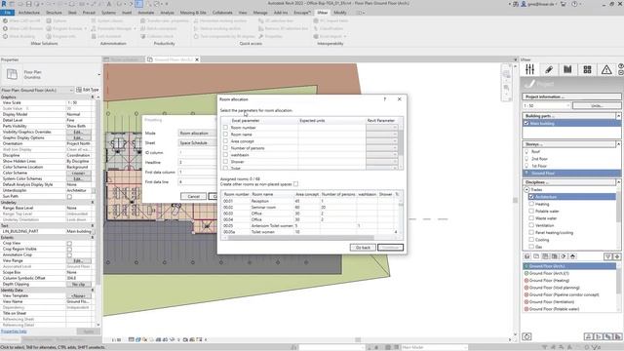
Task: Open the Floor Plan: Ground Floor view selector dropdown
Action: click(37, 90)
